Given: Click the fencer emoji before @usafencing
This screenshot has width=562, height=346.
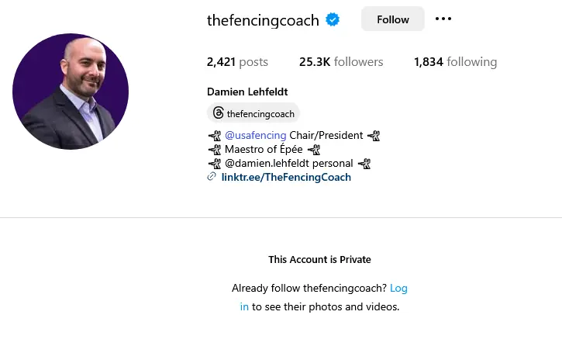Looking at the screenshot, I should point(215,136).
